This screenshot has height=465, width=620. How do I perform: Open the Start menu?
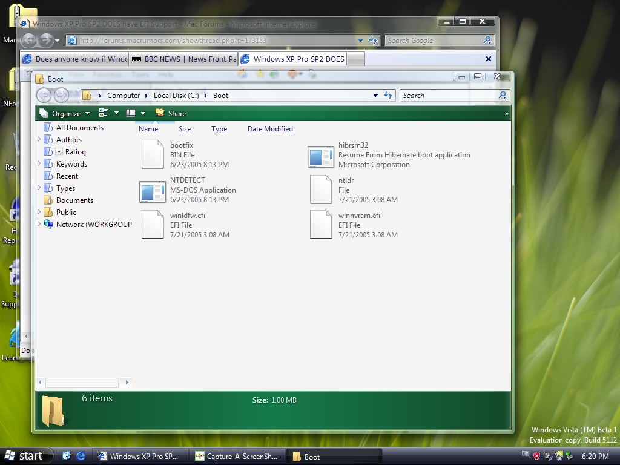tap(26, 456)
